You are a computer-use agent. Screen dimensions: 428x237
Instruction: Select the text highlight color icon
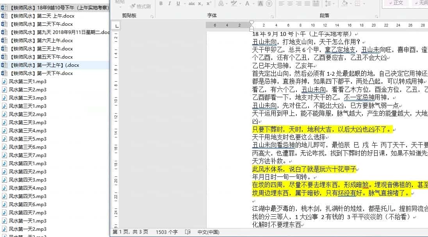click(x=234, y=4)
